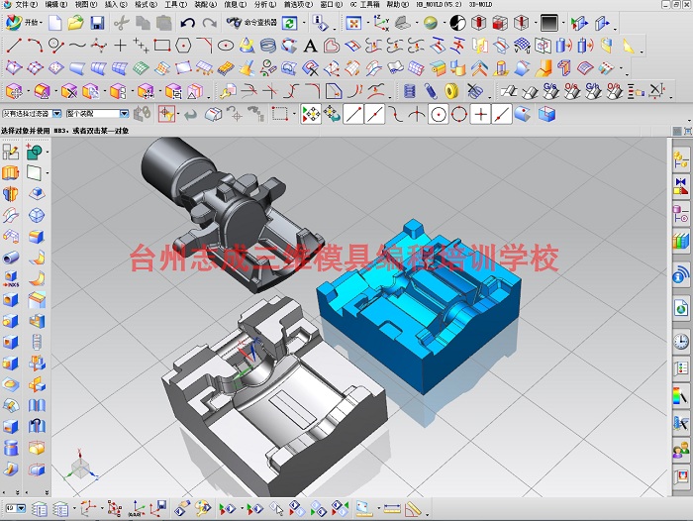
Task: Expand dropdown arrow next to black swatch
Action: click(563, 23)
